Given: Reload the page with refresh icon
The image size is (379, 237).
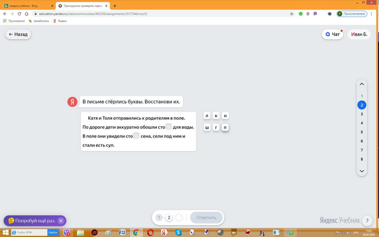Looking at the screenshot, I should pyautogui.click(x=20, y=14).
